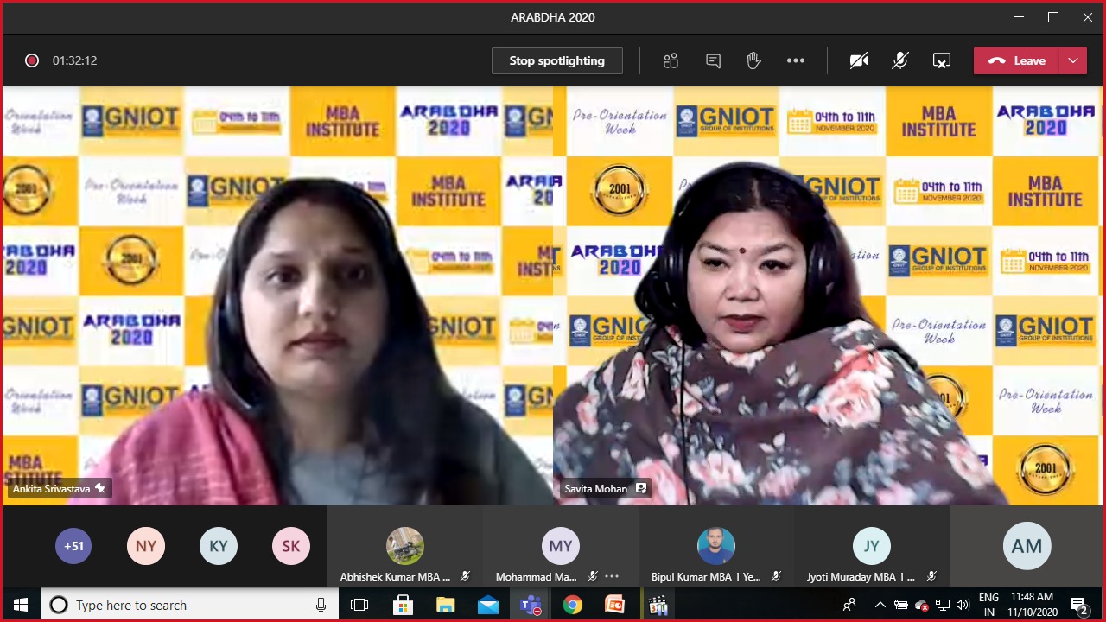Select the NY participant avatar

pyautogui.click(x=146, y=546)
